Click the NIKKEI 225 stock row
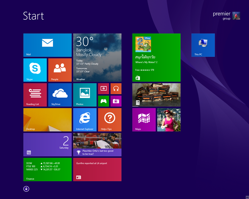Image resolution: width=249 pixels, height=199 pixels. (x=43, y=169)
